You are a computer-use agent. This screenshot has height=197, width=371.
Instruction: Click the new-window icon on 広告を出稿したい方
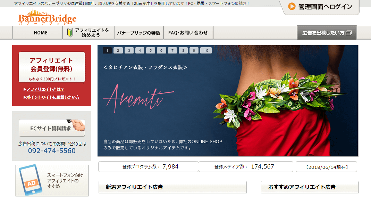pyautogui.click(x=348, y=33)
